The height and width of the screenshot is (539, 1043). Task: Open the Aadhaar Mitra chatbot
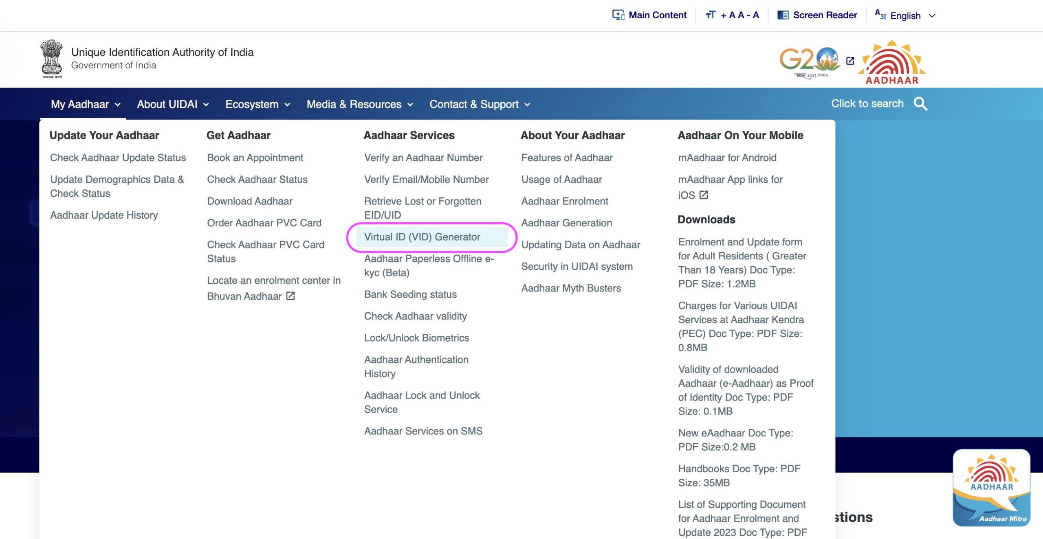coord(992,488)
